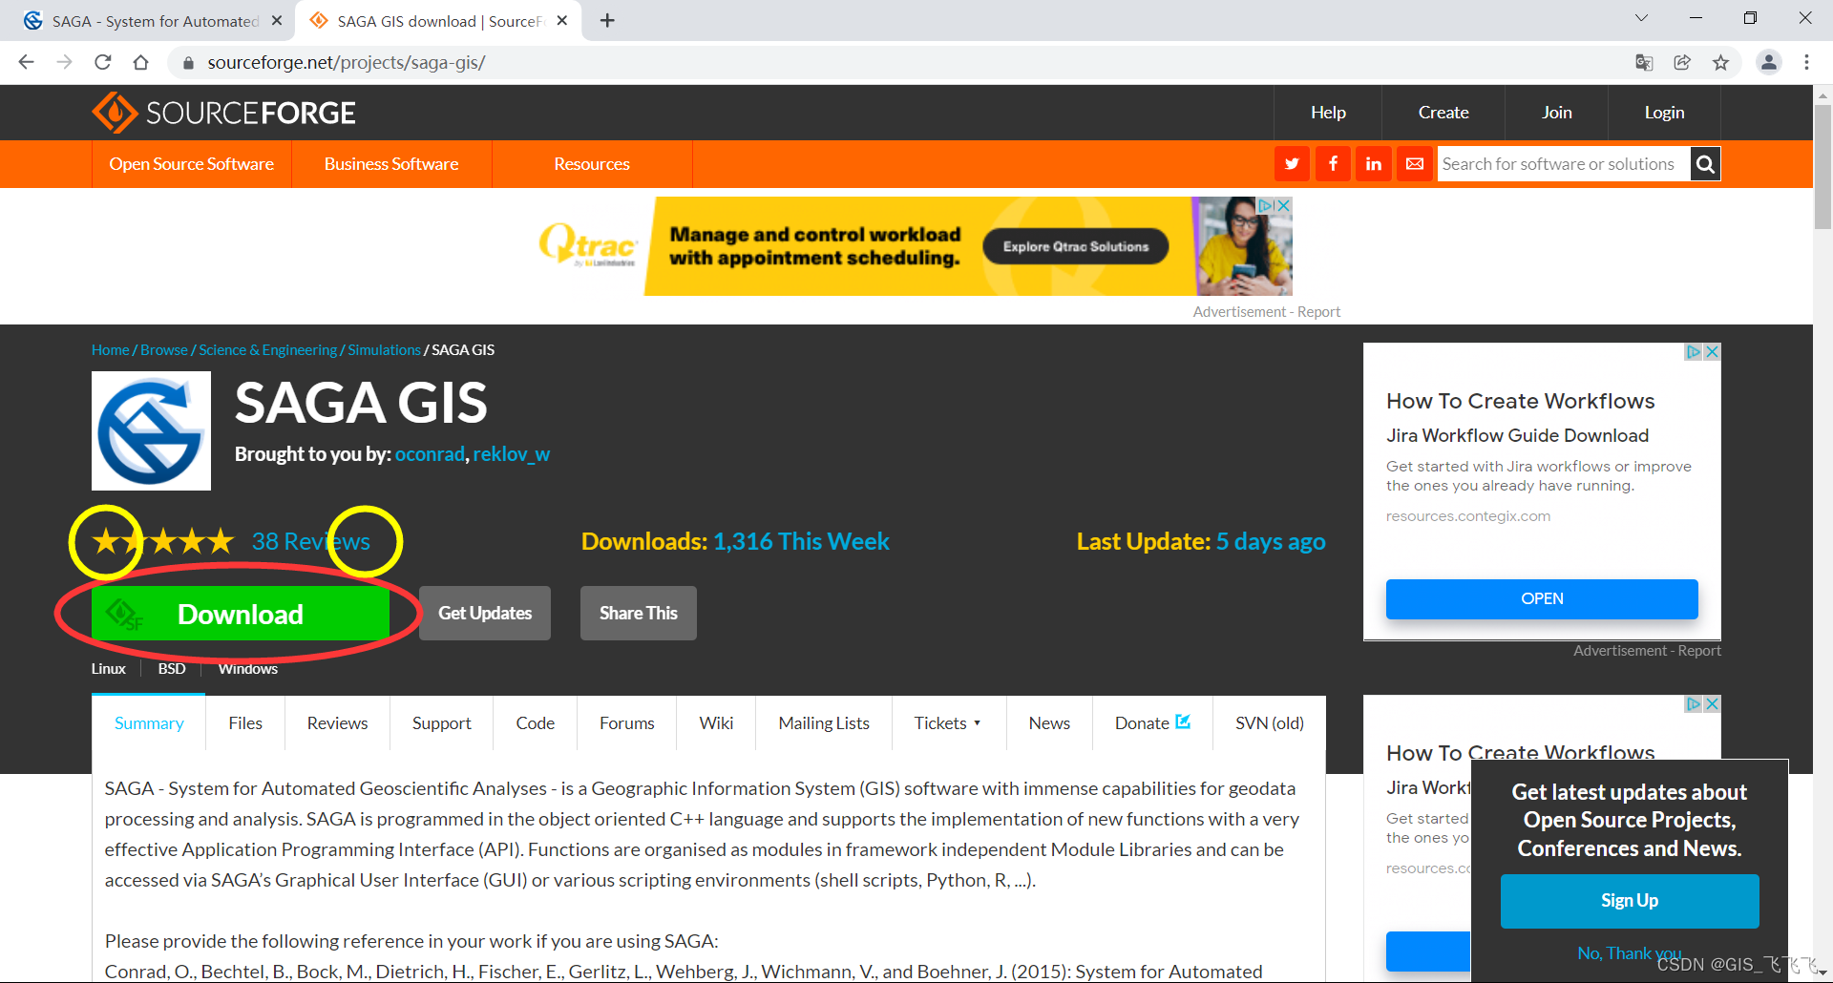Screen dimensions: 1833x983
Task: Open the Resources menu
Action: pyautogui.click(x=592, y=164)
